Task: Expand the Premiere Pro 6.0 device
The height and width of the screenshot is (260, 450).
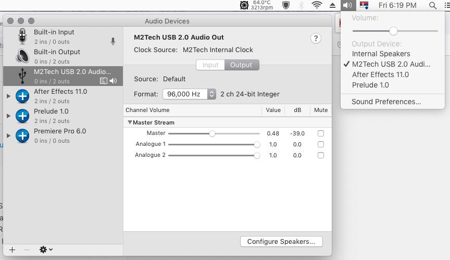Action: [x=9, y=136]
